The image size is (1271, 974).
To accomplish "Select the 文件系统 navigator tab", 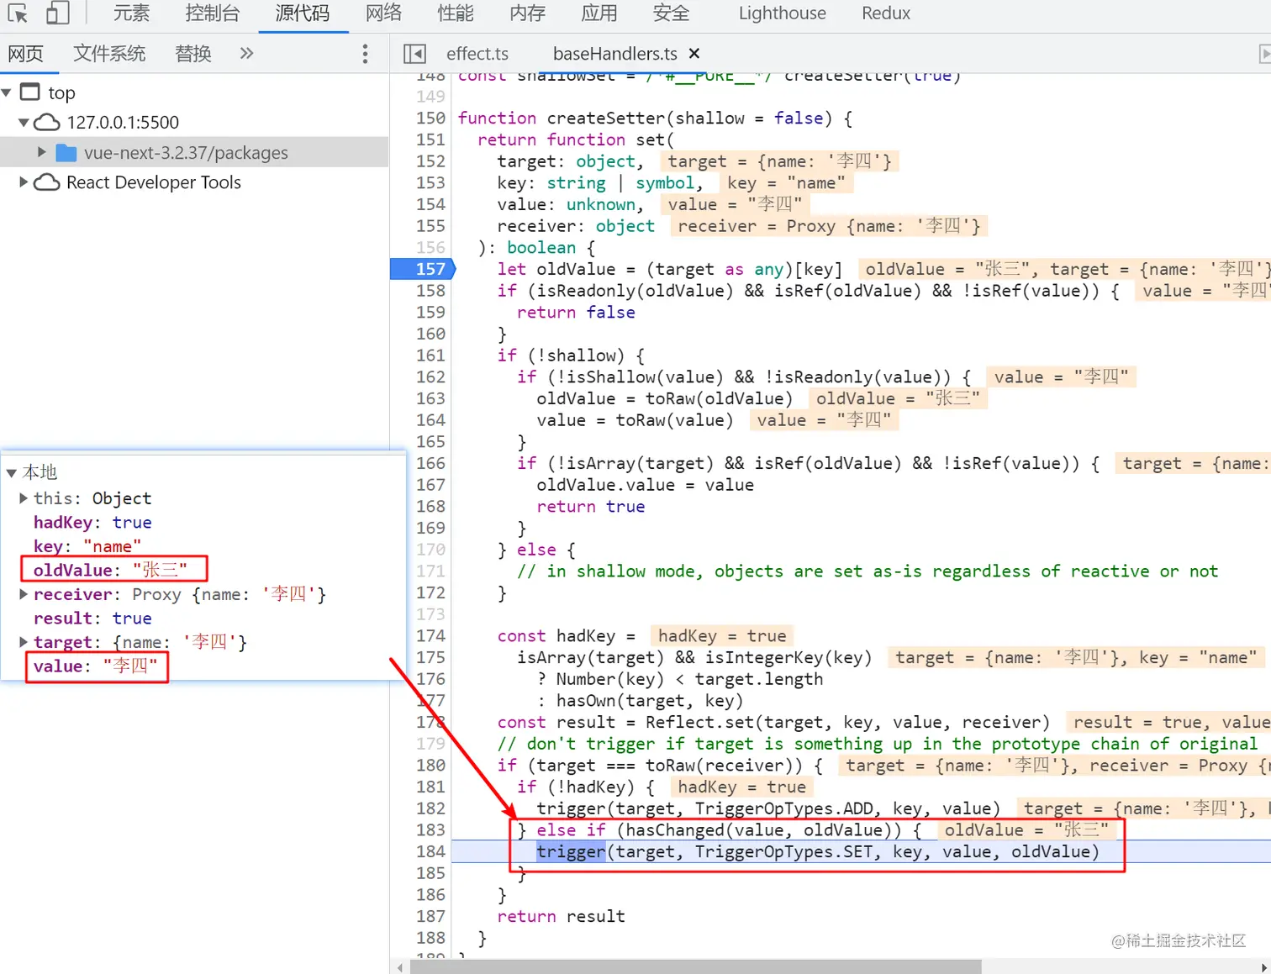I will pos(109,54).
